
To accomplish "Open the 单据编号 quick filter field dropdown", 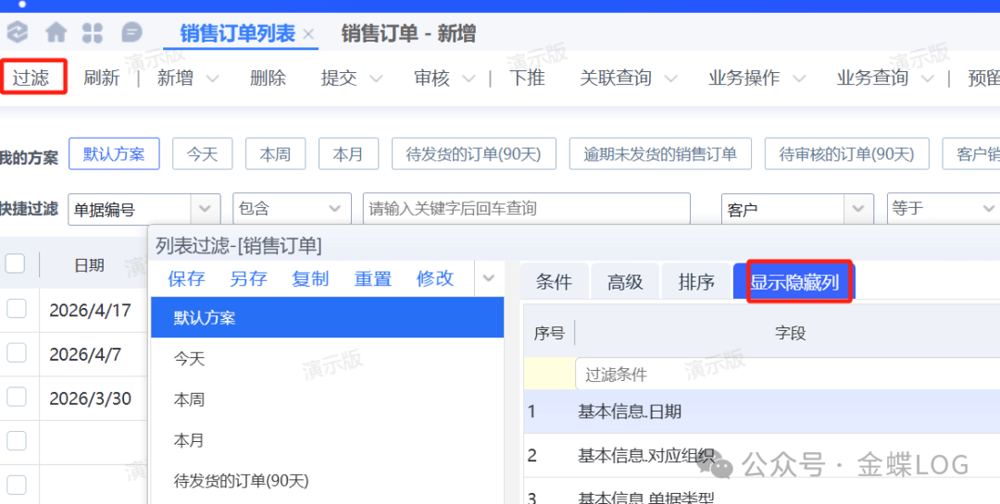I will [205, 209].
